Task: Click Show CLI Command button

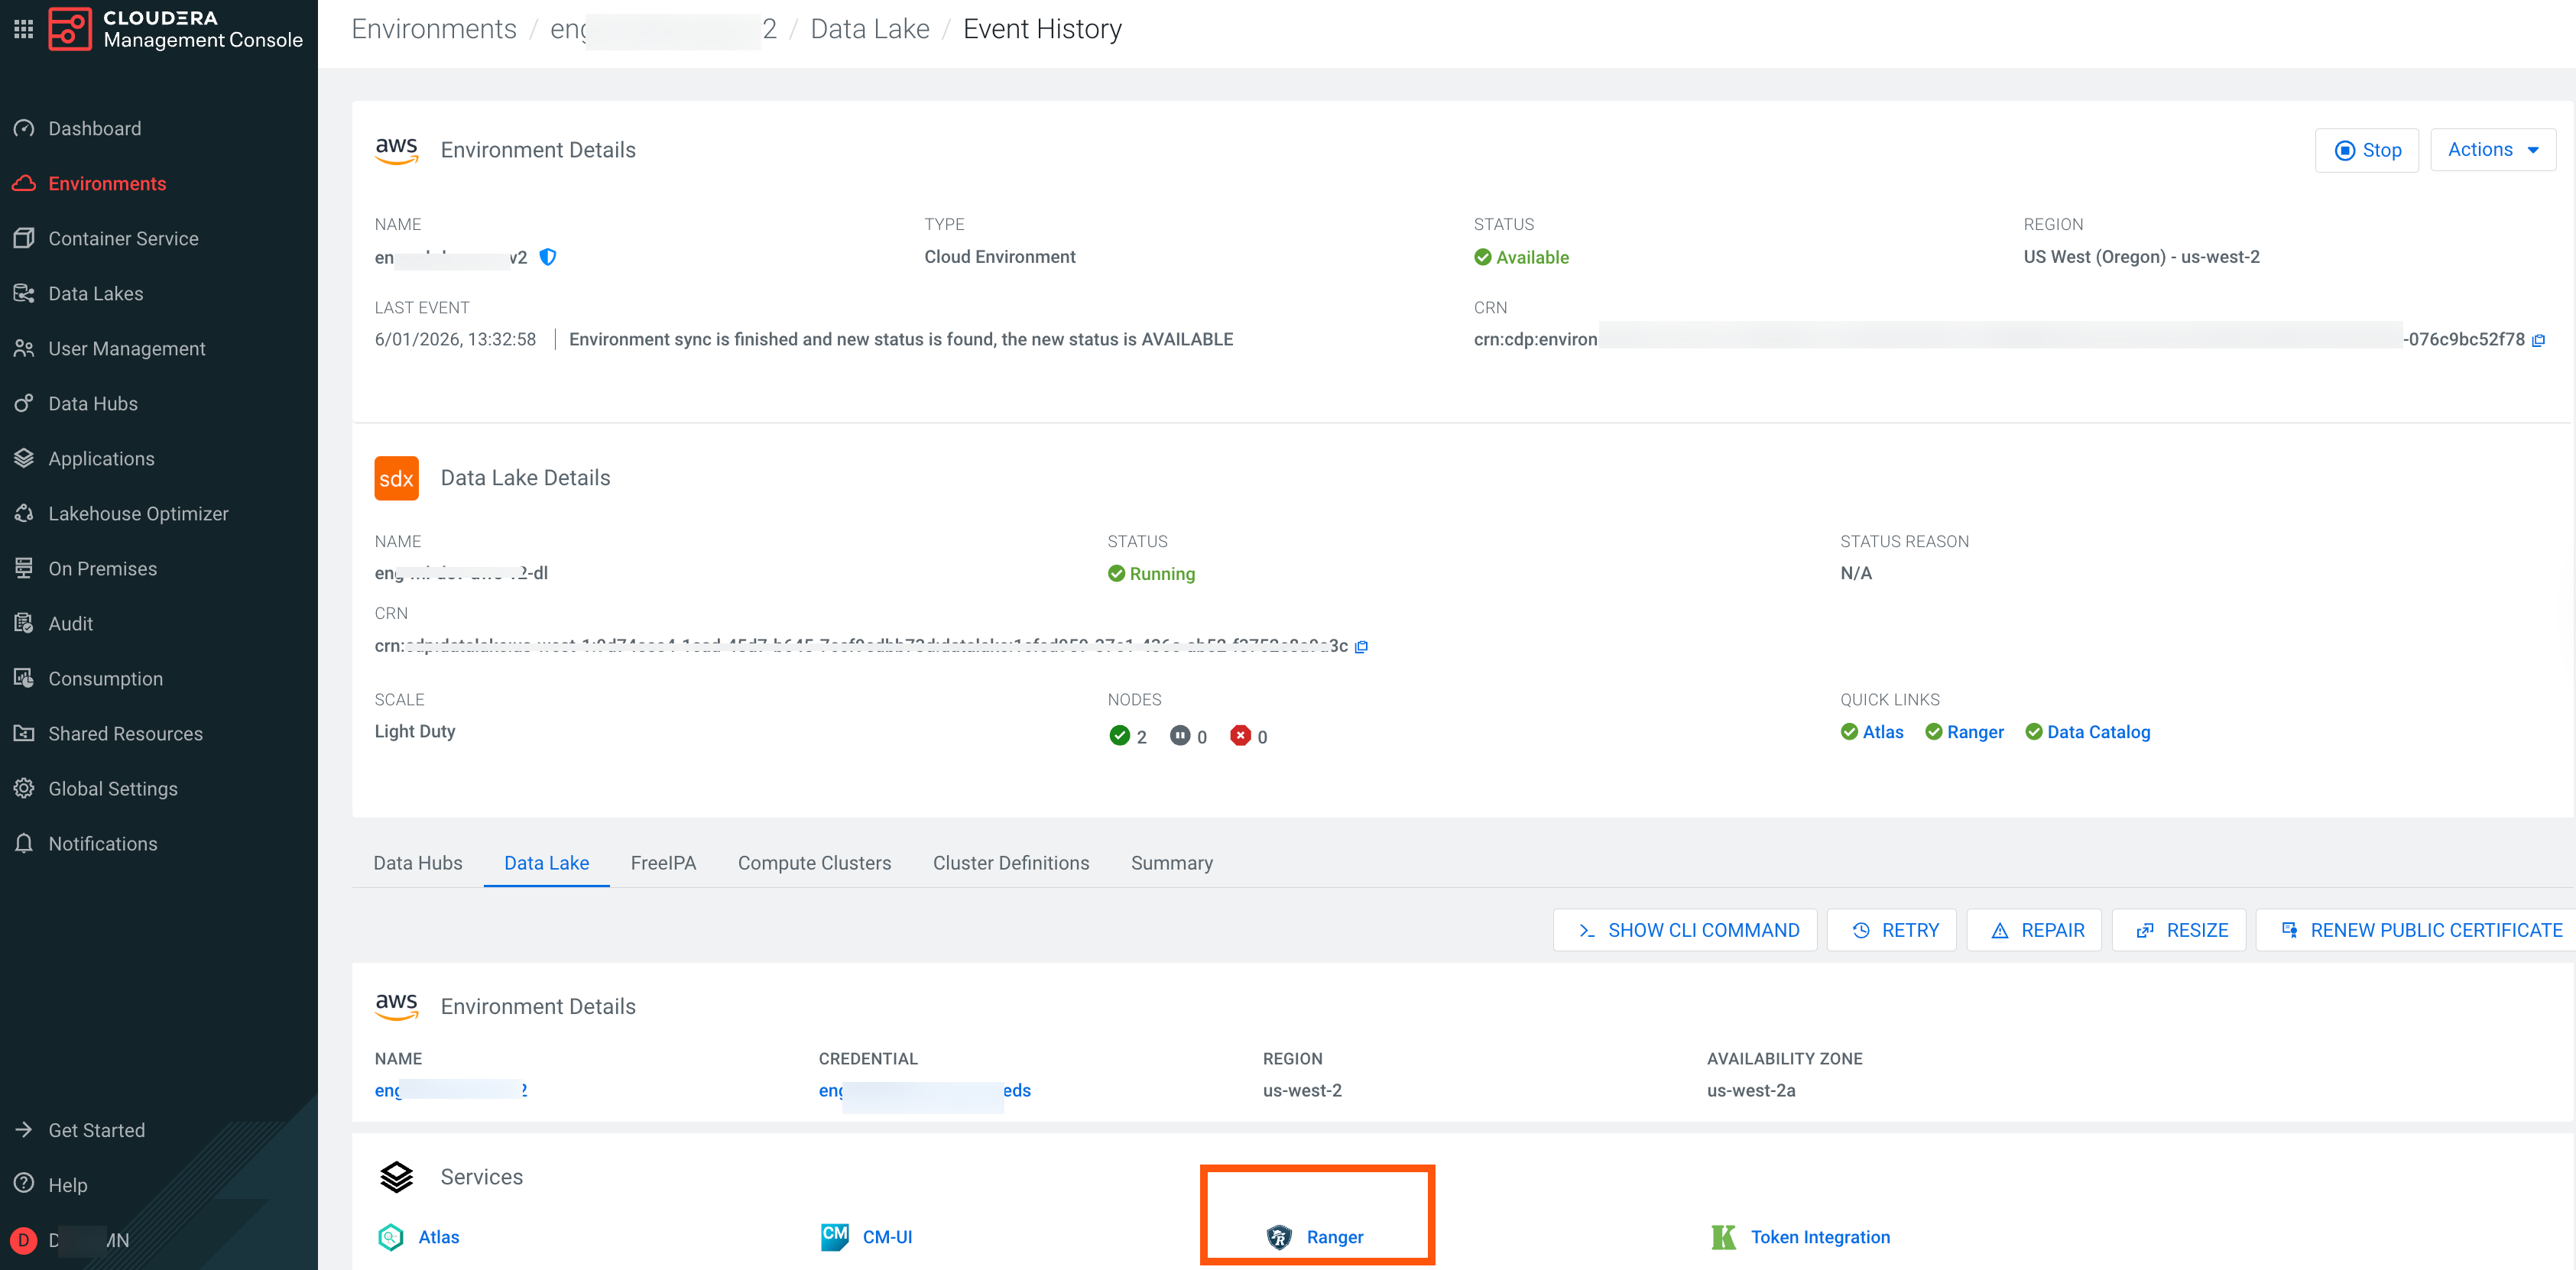Action: click(1685, 930)
